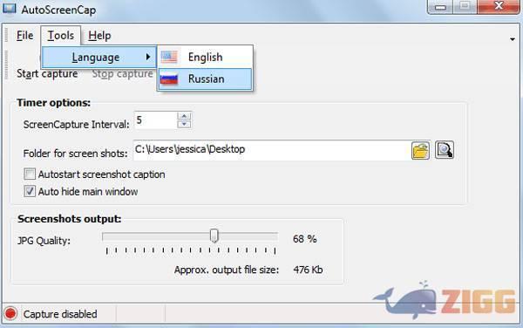Screen dimensions: 523x328
Task: Click the Capture disabled status text
Action: [60, 314]
